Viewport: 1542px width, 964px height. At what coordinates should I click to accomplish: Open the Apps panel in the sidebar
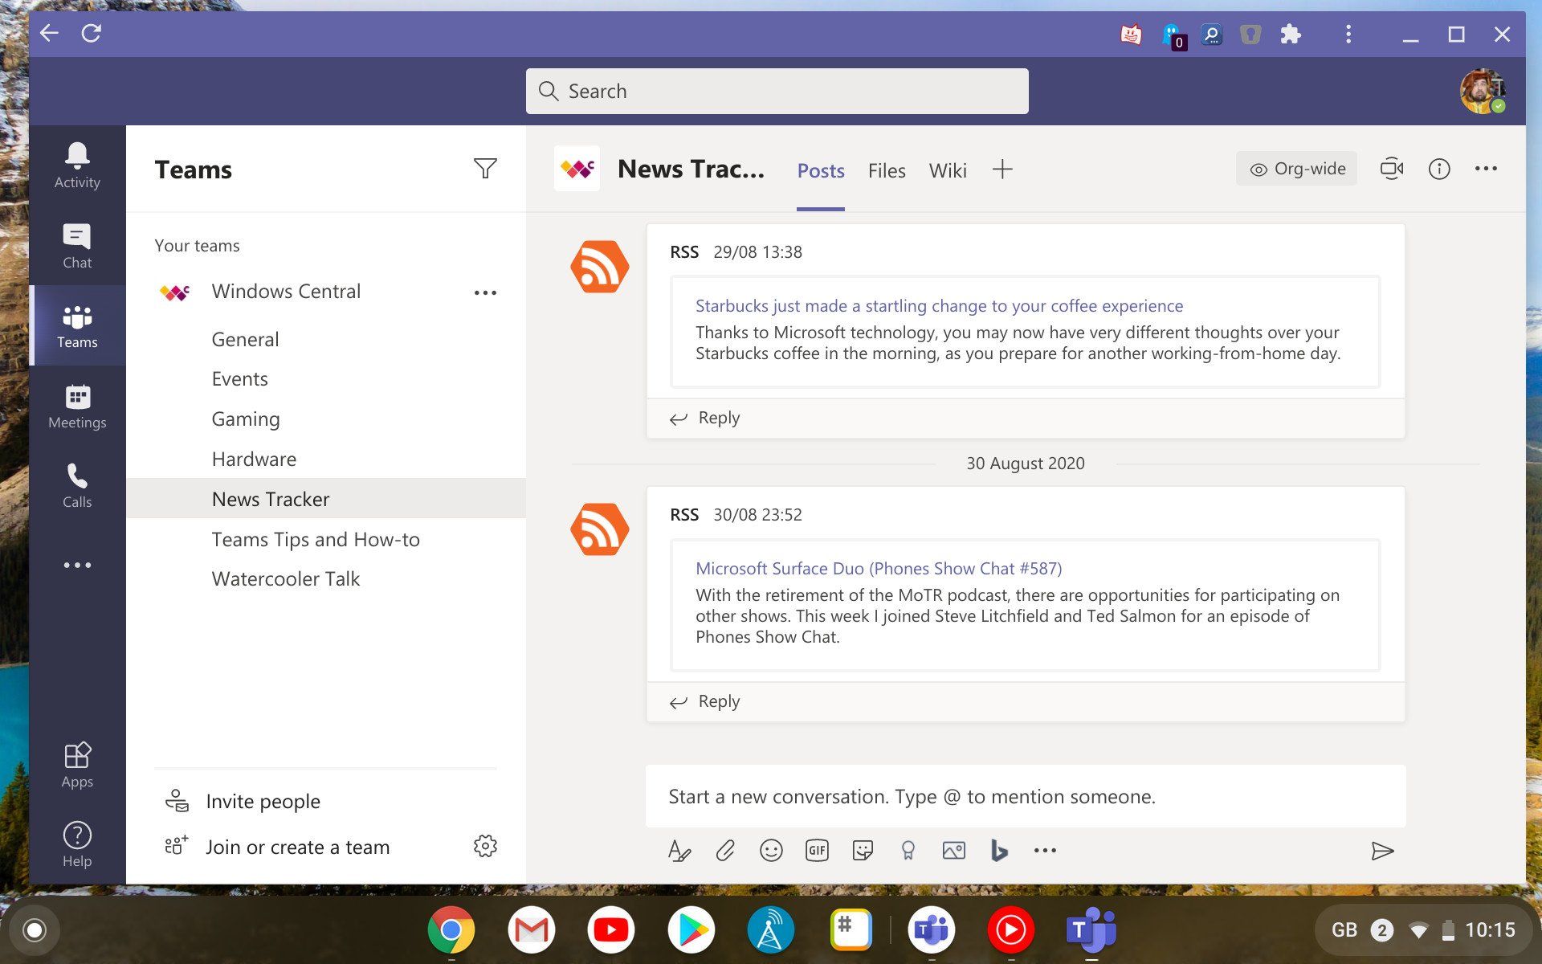77,763
